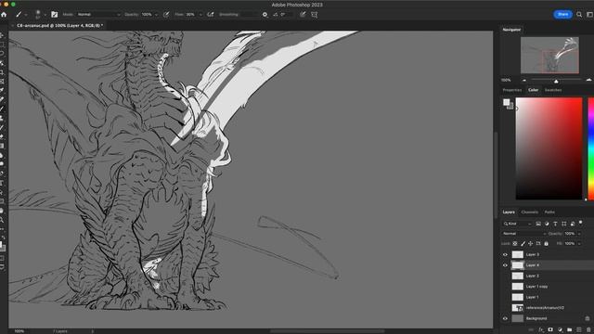This screenshot has width=594, height=334.
Task: Hide Layer 4 with its eye icon
Action: [x=505, y=265]
